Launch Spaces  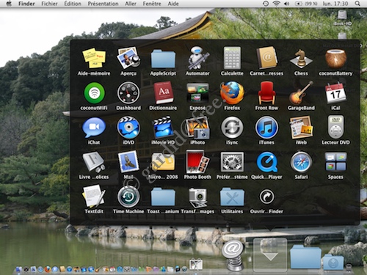335,162
